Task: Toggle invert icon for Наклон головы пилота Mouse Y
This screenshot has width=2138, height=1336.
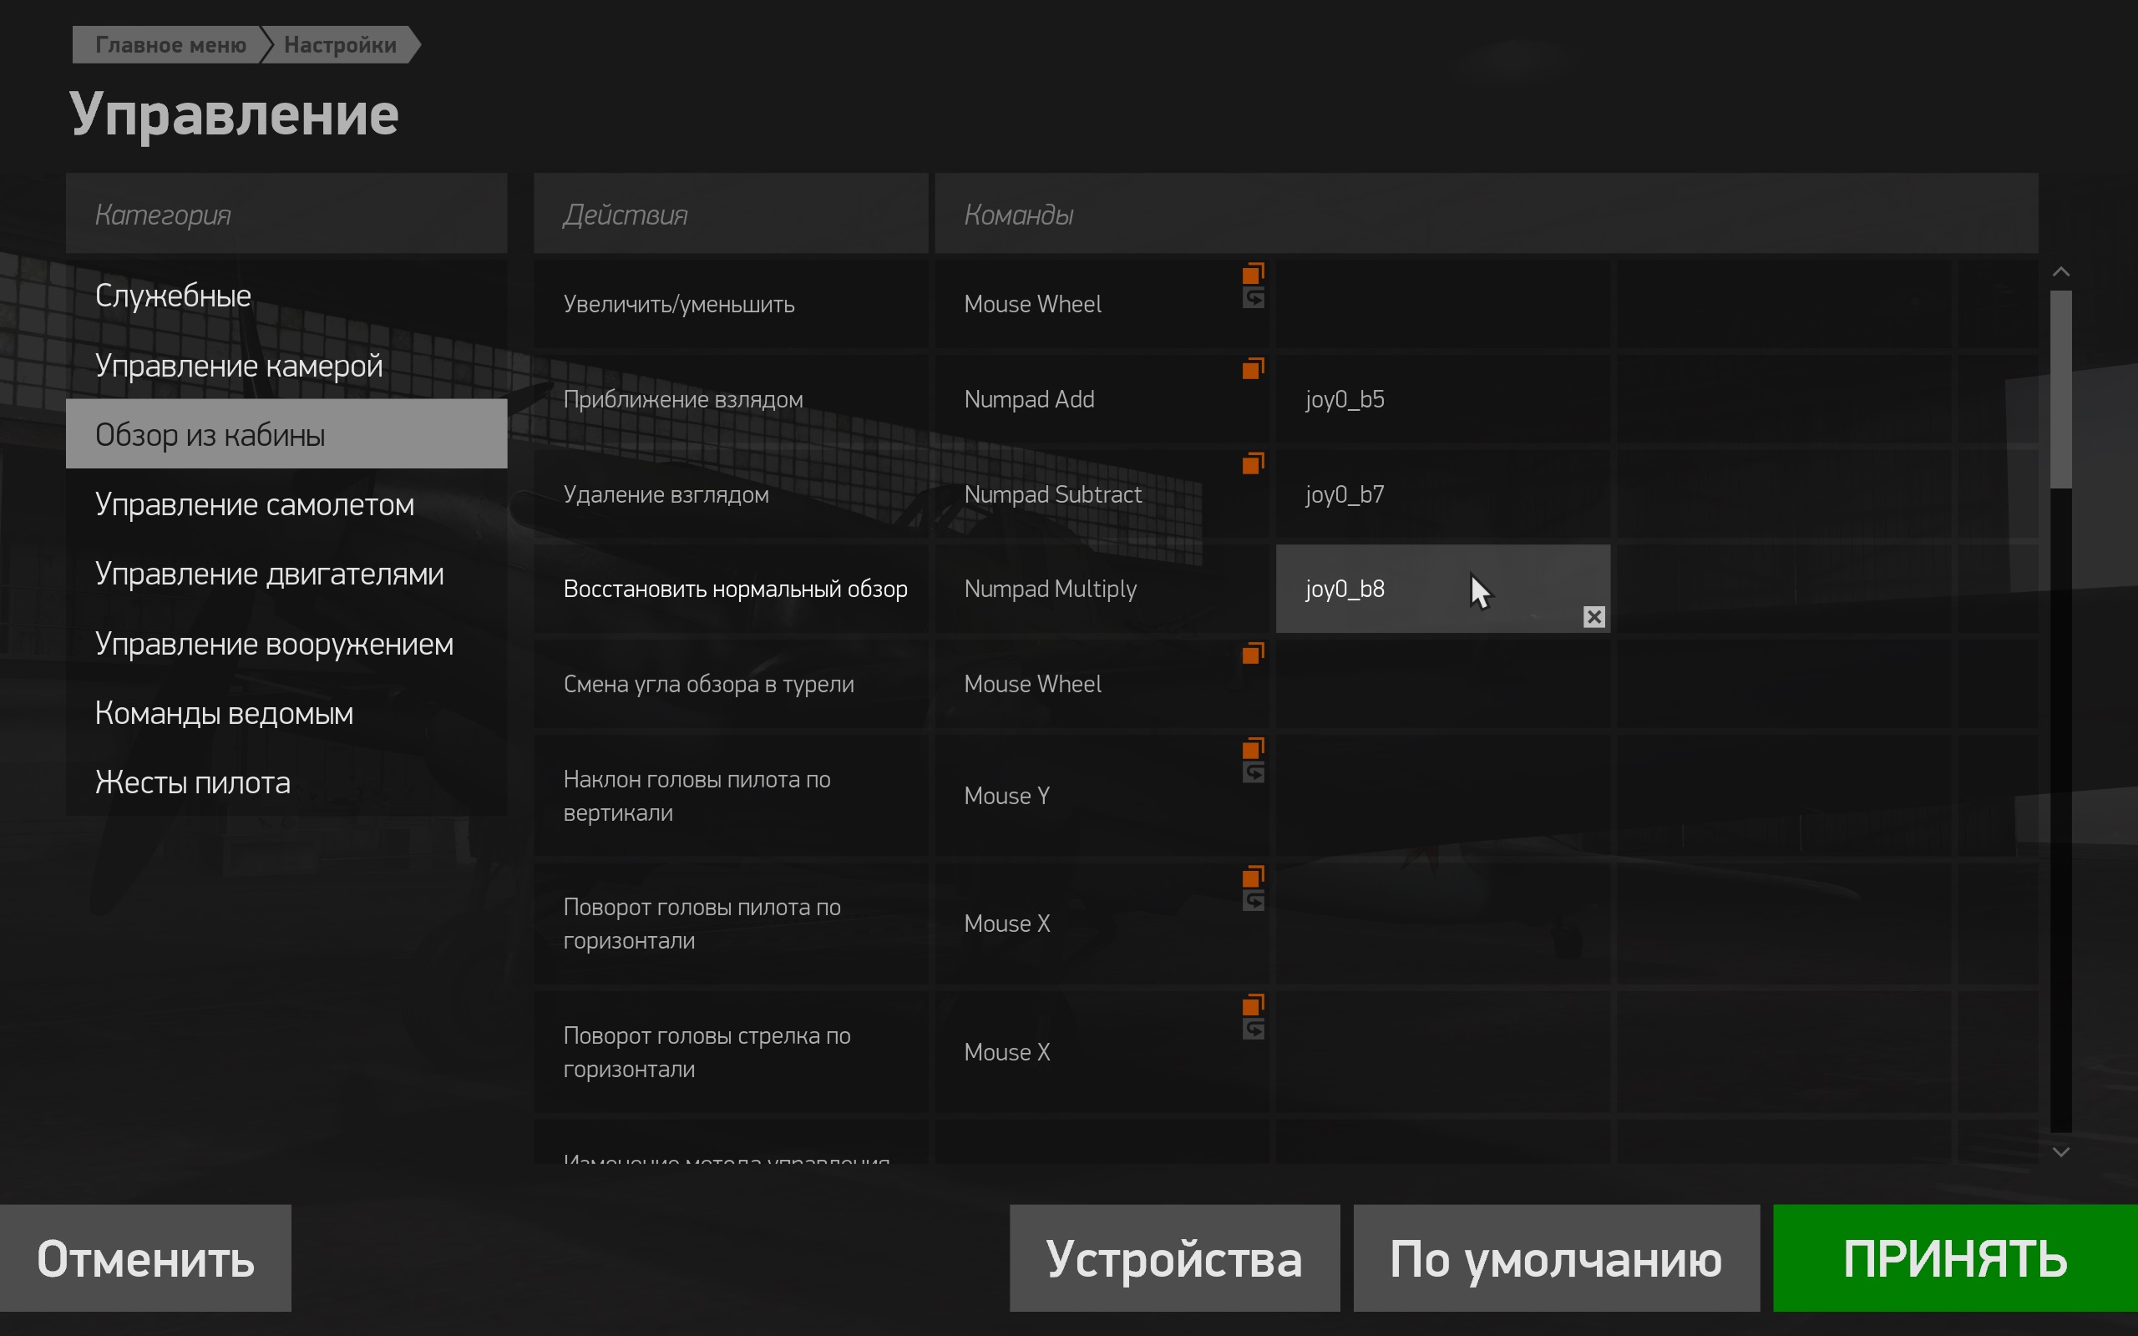Action: [1253, 772]
